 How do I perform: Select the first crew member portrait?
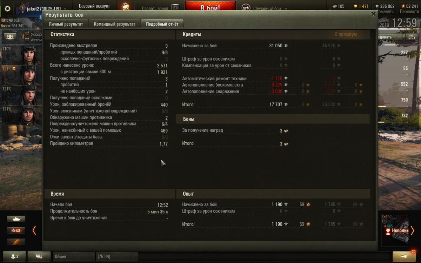coord(30,55)
